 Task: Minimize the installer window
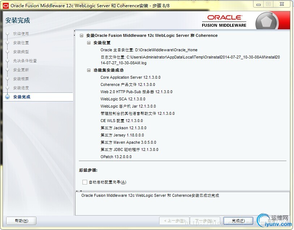(x=259, y=4)
